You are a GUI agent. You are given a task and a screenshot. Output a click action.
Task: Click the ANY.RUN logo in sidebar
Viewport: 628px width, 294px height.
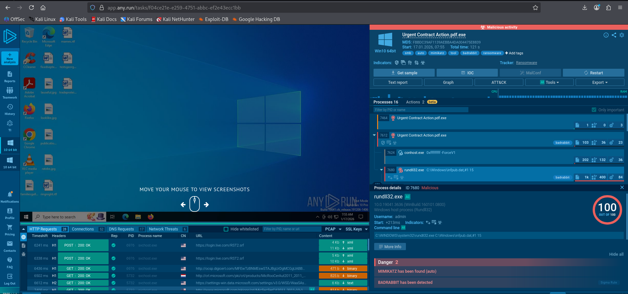tap(10, 36)
